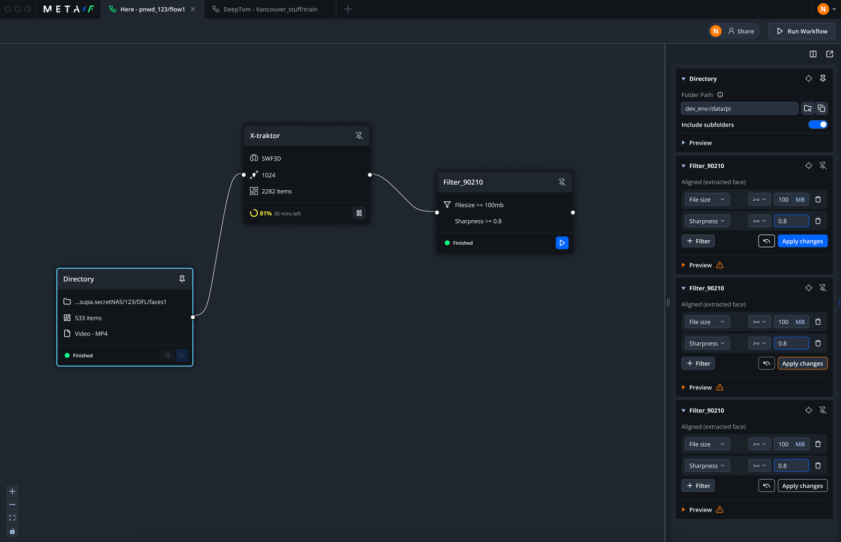Open the DeepTom - Vancouver_stuff/train tab
841x542 pixels.
[x=270, y=9]
